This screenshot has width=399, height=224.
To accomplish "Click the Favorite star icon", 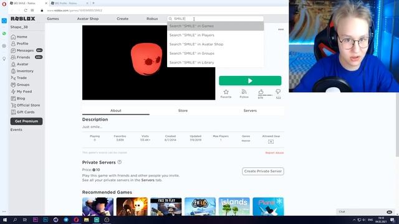I will coord(226,92).
